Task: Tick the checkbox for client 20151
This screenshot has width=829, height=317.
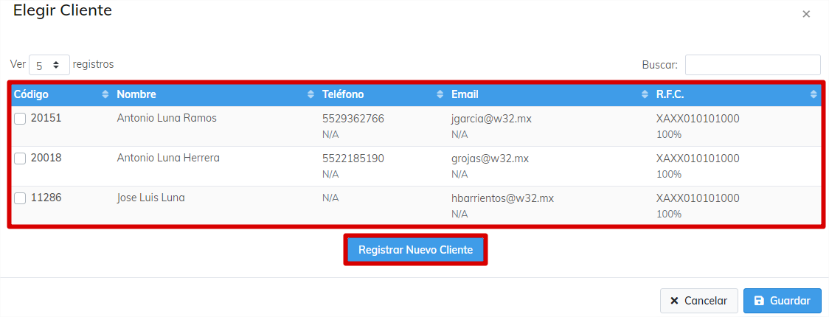Action: pos(20,119)
